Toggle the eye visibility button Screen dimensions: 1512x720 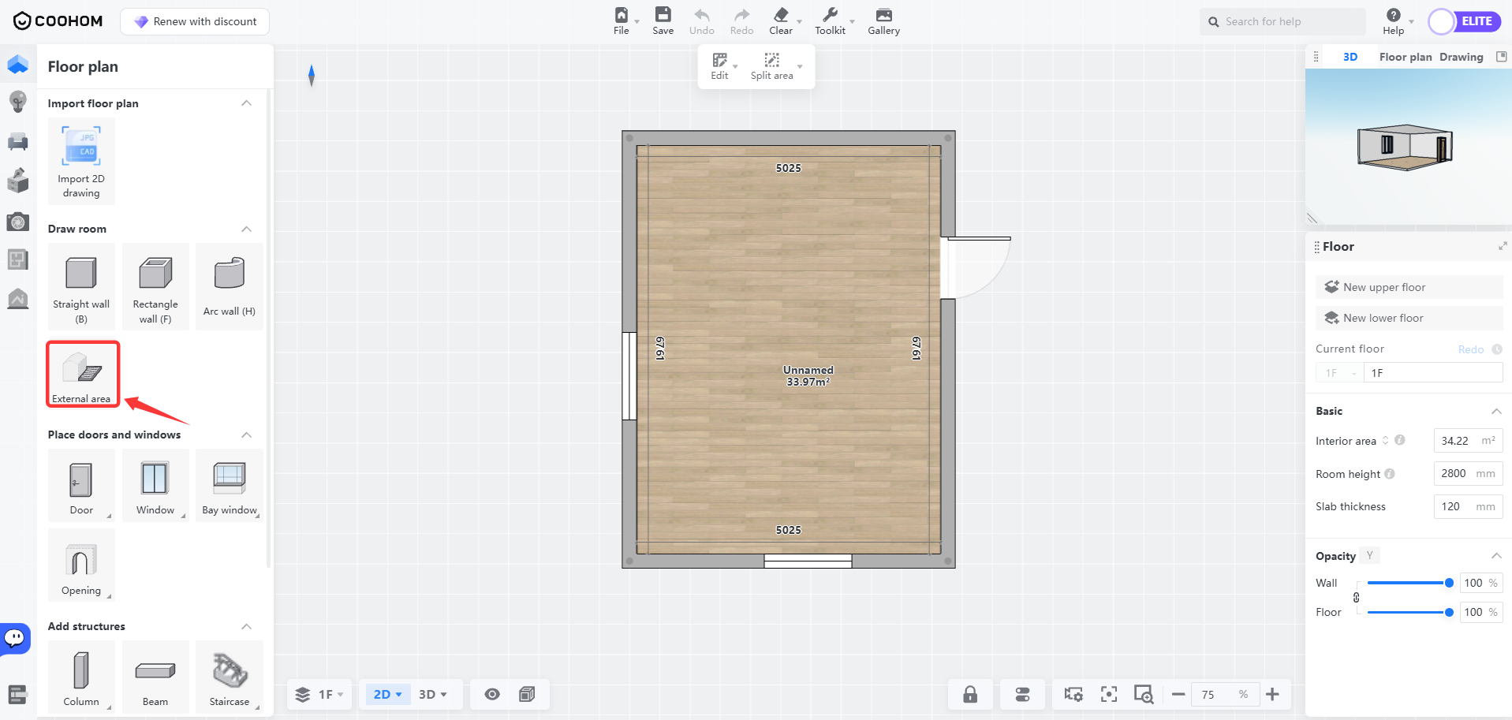pyautogui.click(x=492, y=694)
